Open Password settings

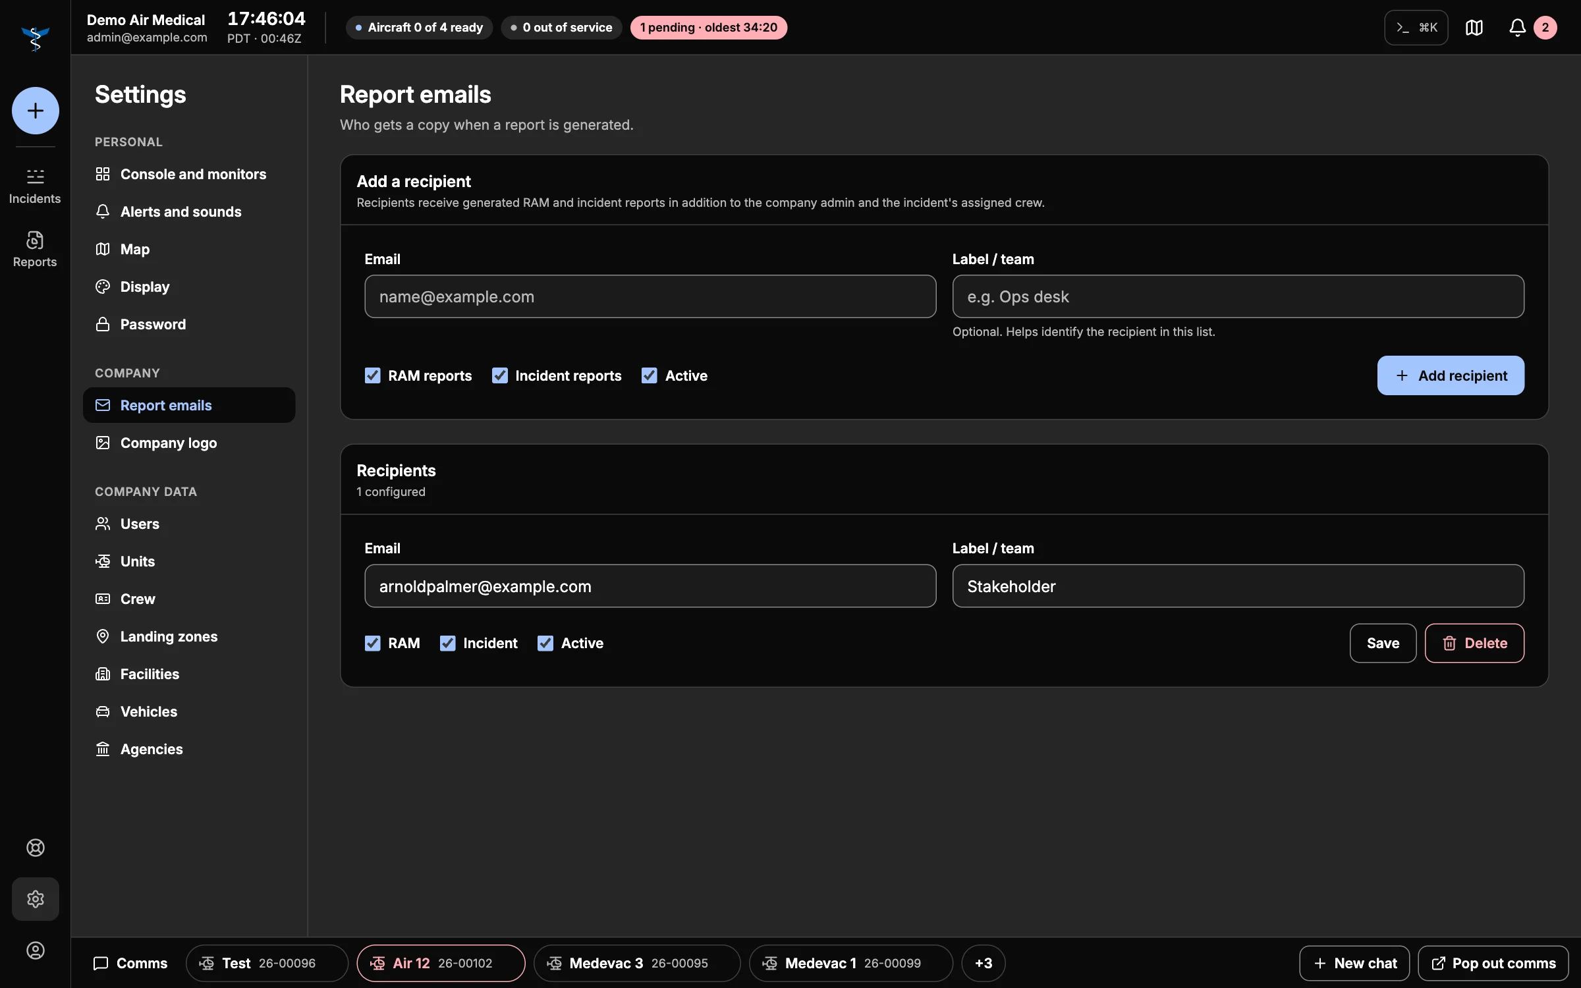coord(189,324)
